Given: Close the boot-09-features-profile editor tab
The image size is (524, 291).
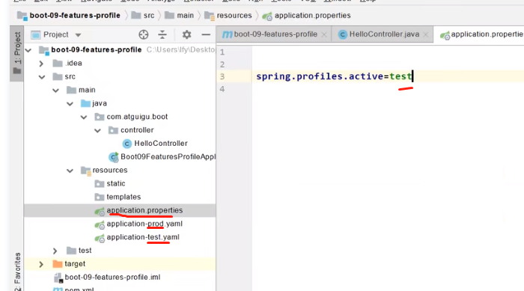Looking at the screenshot, I should [324, 34].
